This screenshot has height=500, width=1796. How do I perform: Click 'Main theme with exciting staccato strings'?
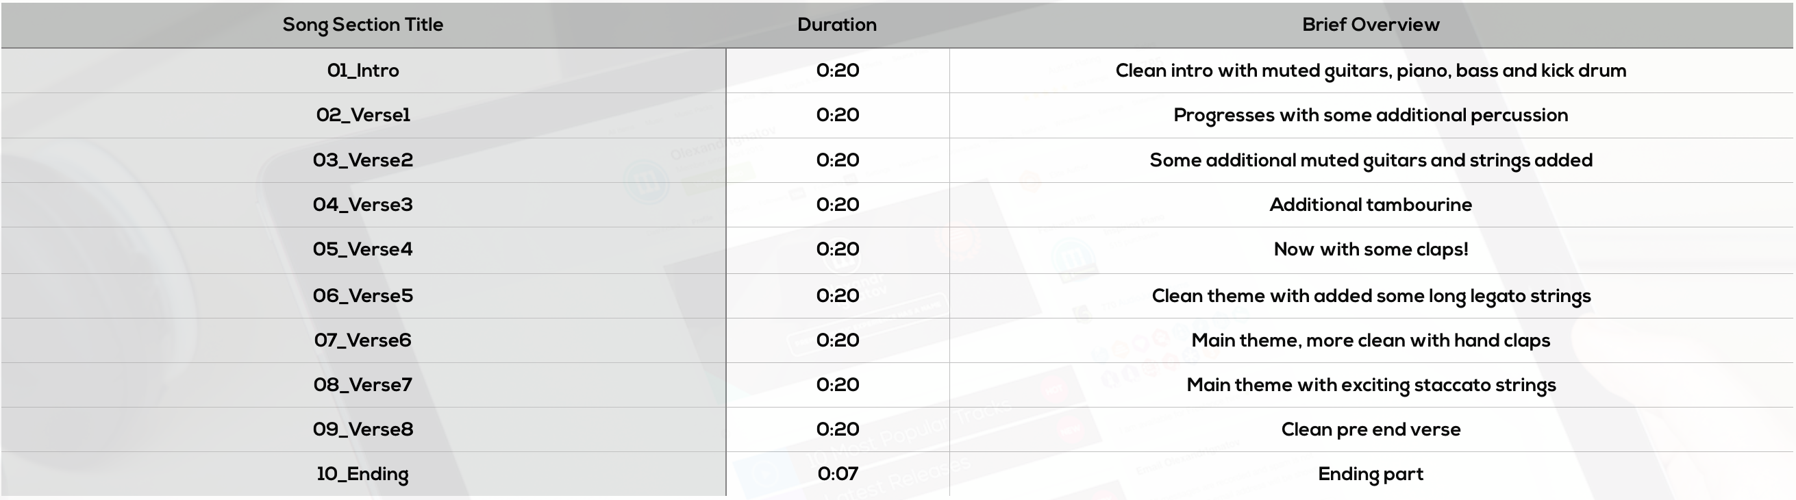coord(1370,385)
